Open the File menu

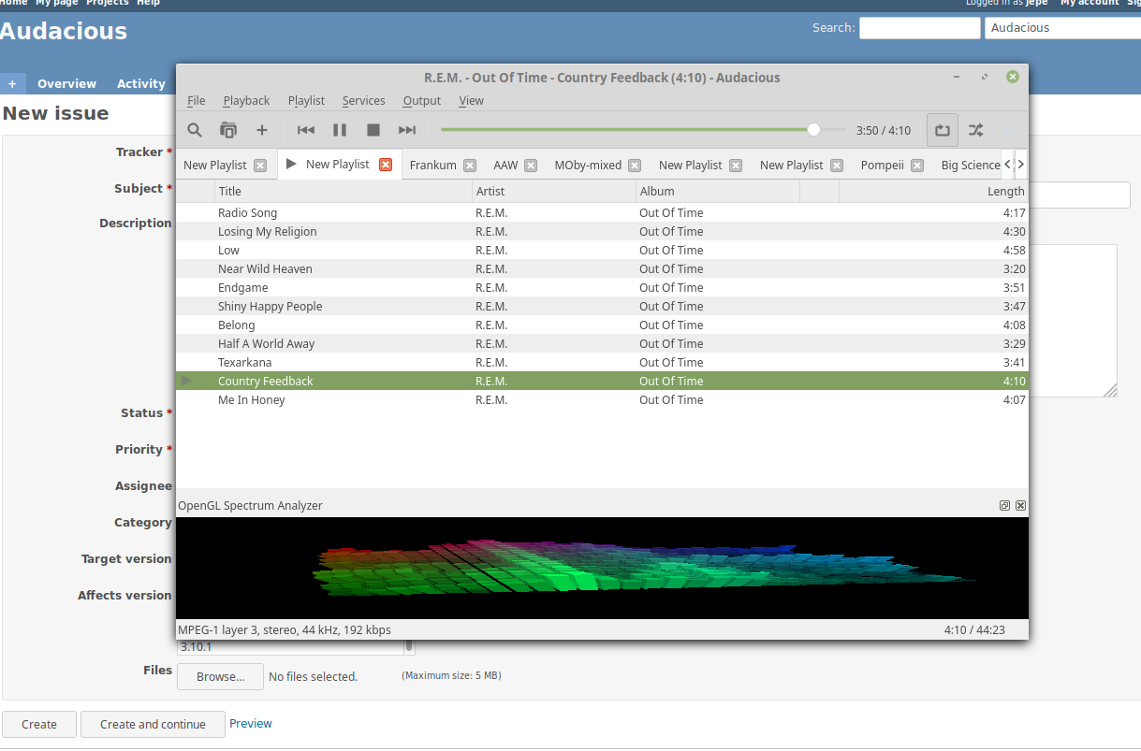point(197,101)
